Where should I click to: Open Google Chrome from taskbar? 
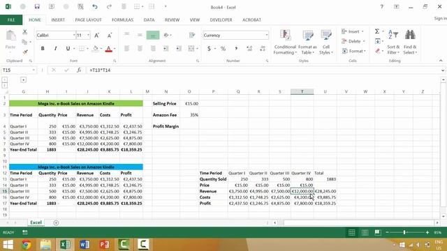(x=27, y=245)
